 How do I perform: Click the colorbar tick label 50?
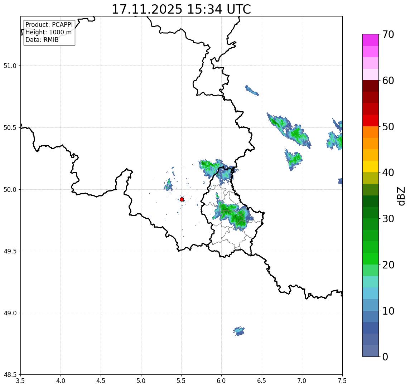388,127
